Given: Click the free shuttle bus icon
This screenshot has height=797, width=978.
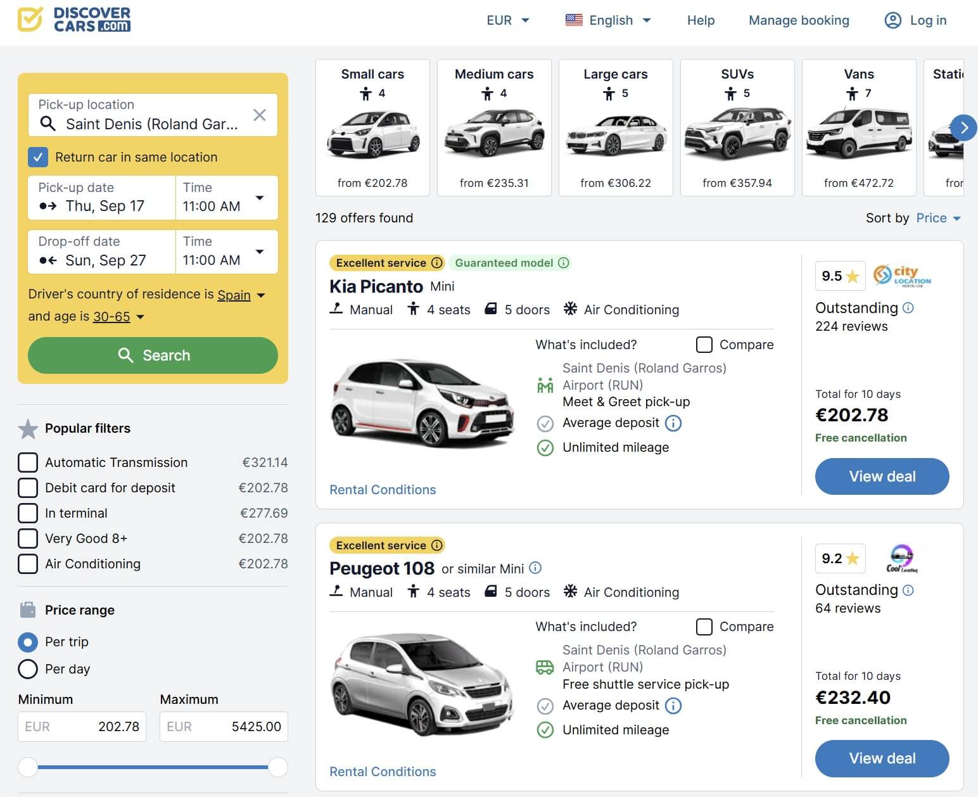Looking at the screenshot, I should [545, 667].
